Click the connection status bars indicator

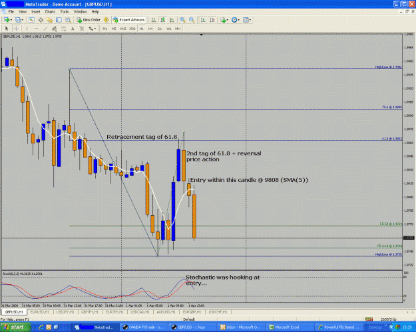[369, 319]
